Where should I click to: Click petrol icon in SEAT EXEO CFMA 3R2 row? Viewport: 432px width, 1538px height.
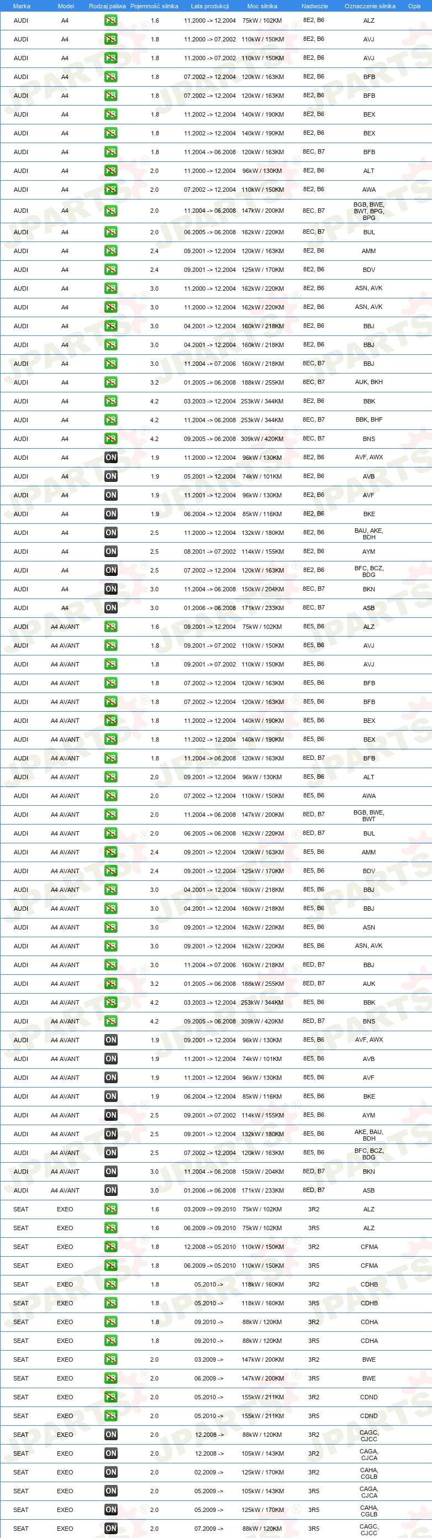tap(111, 1247)
